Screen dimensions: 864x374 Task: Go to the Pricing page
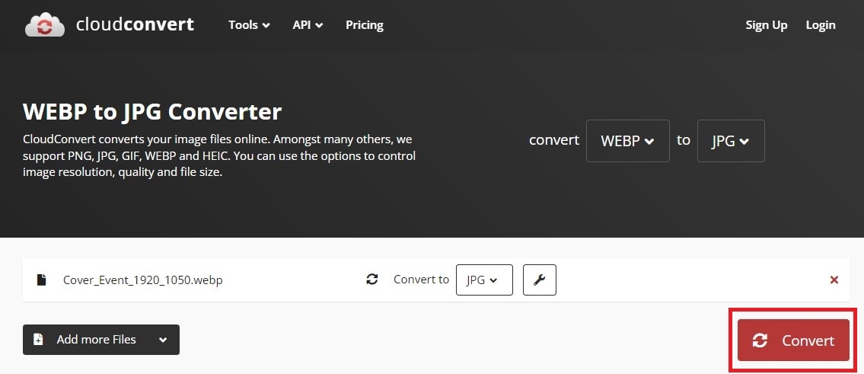point(365,25)
